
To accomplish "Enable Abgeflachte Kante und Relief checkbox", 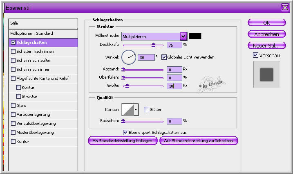I will [13, 78].
